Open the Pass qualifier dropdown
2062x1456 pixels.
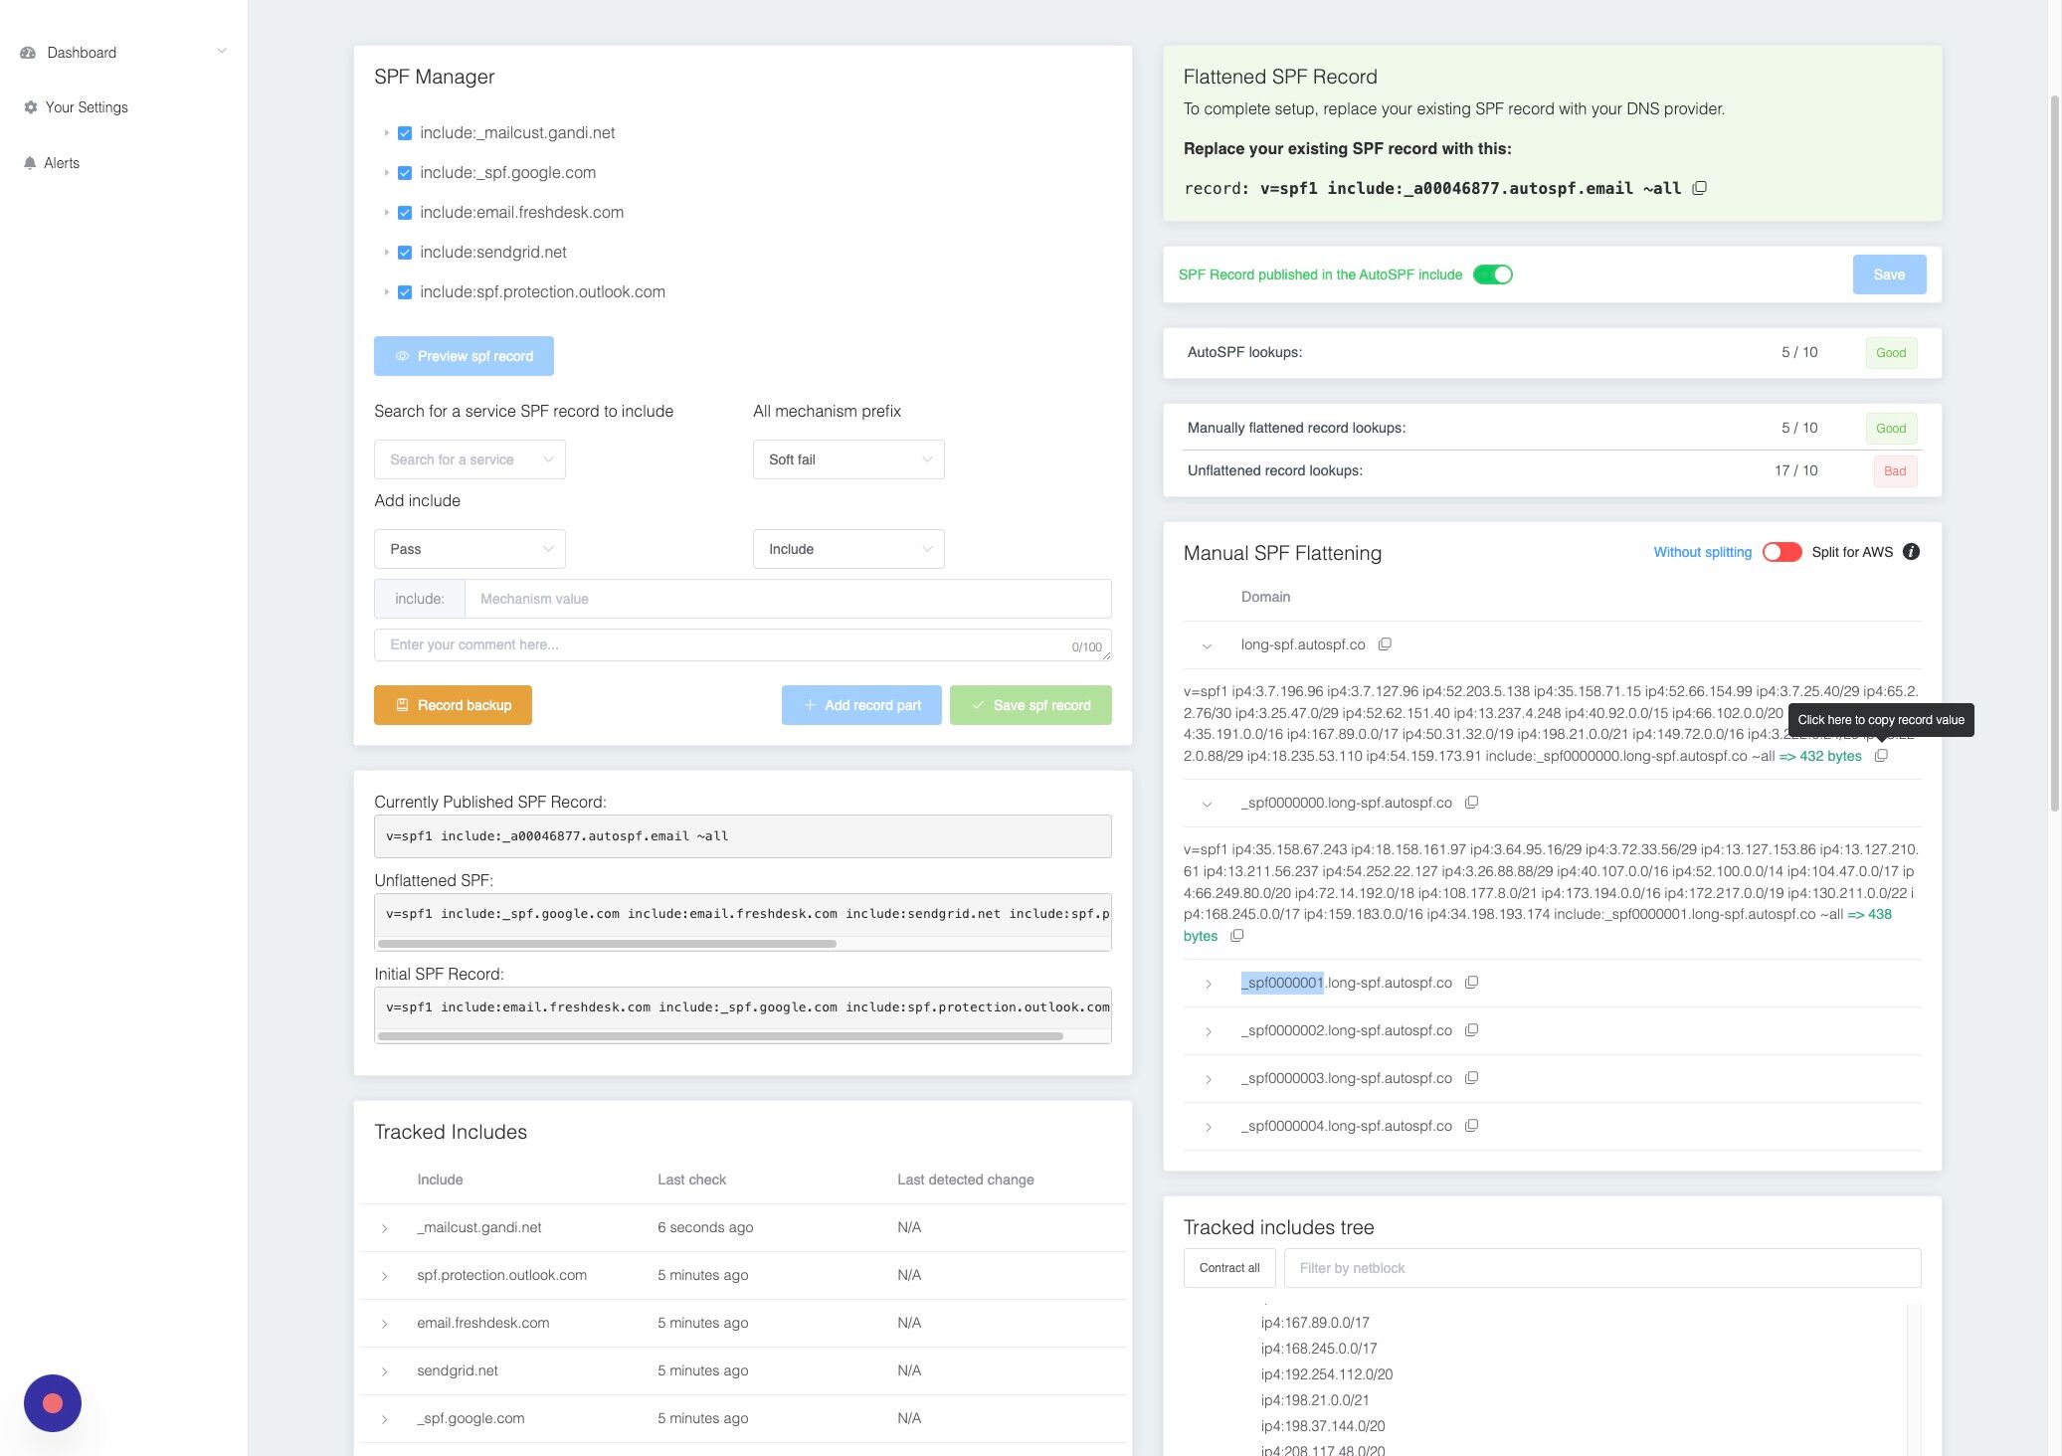[x=469, y=549]
